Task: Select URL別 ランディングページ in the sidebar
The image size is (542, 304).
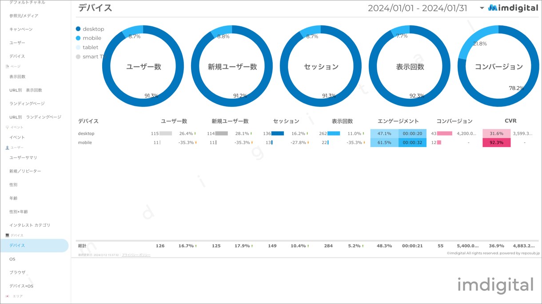Action: [x=35, y=117]
